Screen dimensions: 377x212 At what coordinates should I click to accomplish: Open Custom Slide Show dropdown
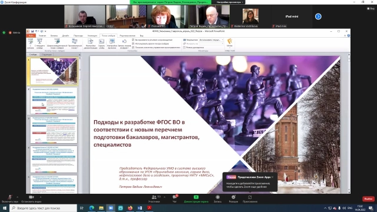point(75,44)
